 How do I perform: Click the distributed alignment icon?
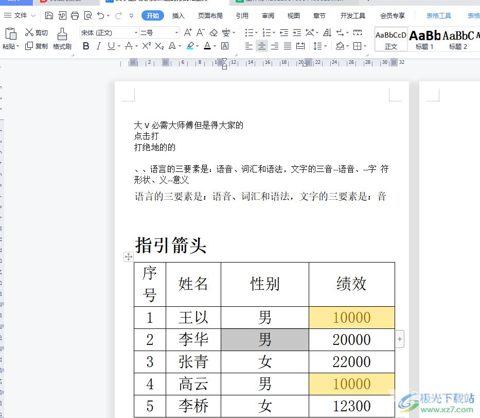tap(300, 46)
